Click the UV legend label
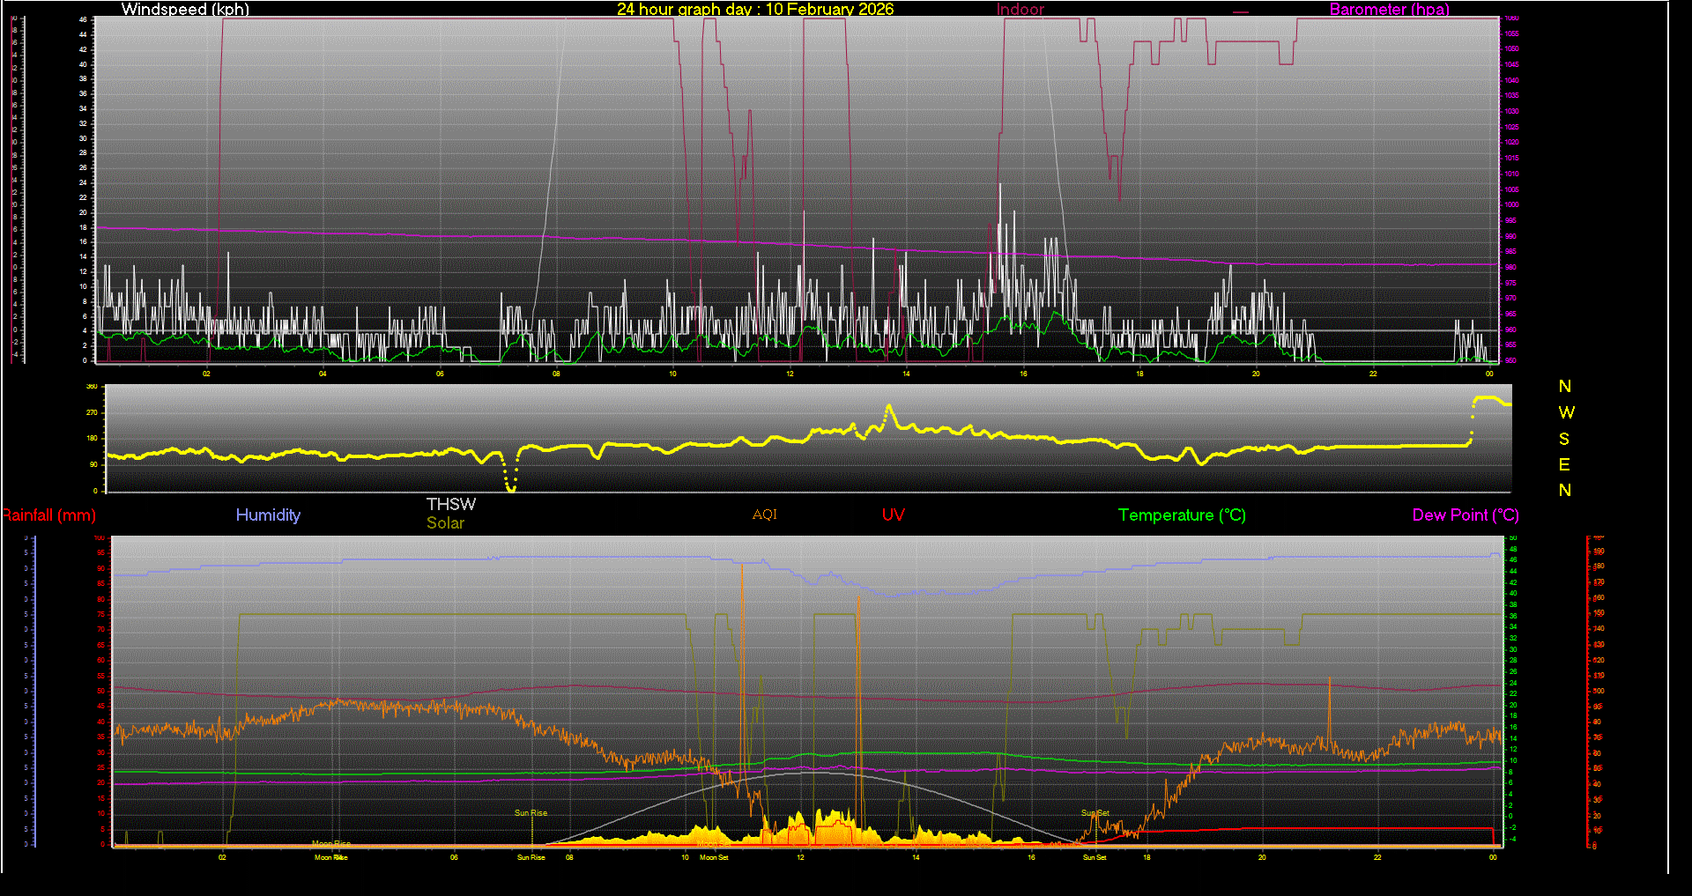Screen dimensions: 1692x896 (893, 515)
